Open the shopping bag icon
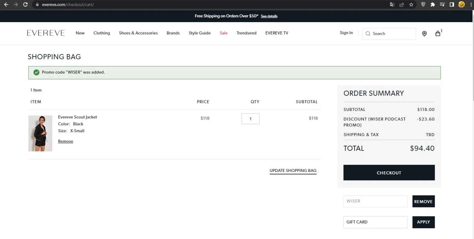Viewport: 474px width, 239px height. click(438, 33)
